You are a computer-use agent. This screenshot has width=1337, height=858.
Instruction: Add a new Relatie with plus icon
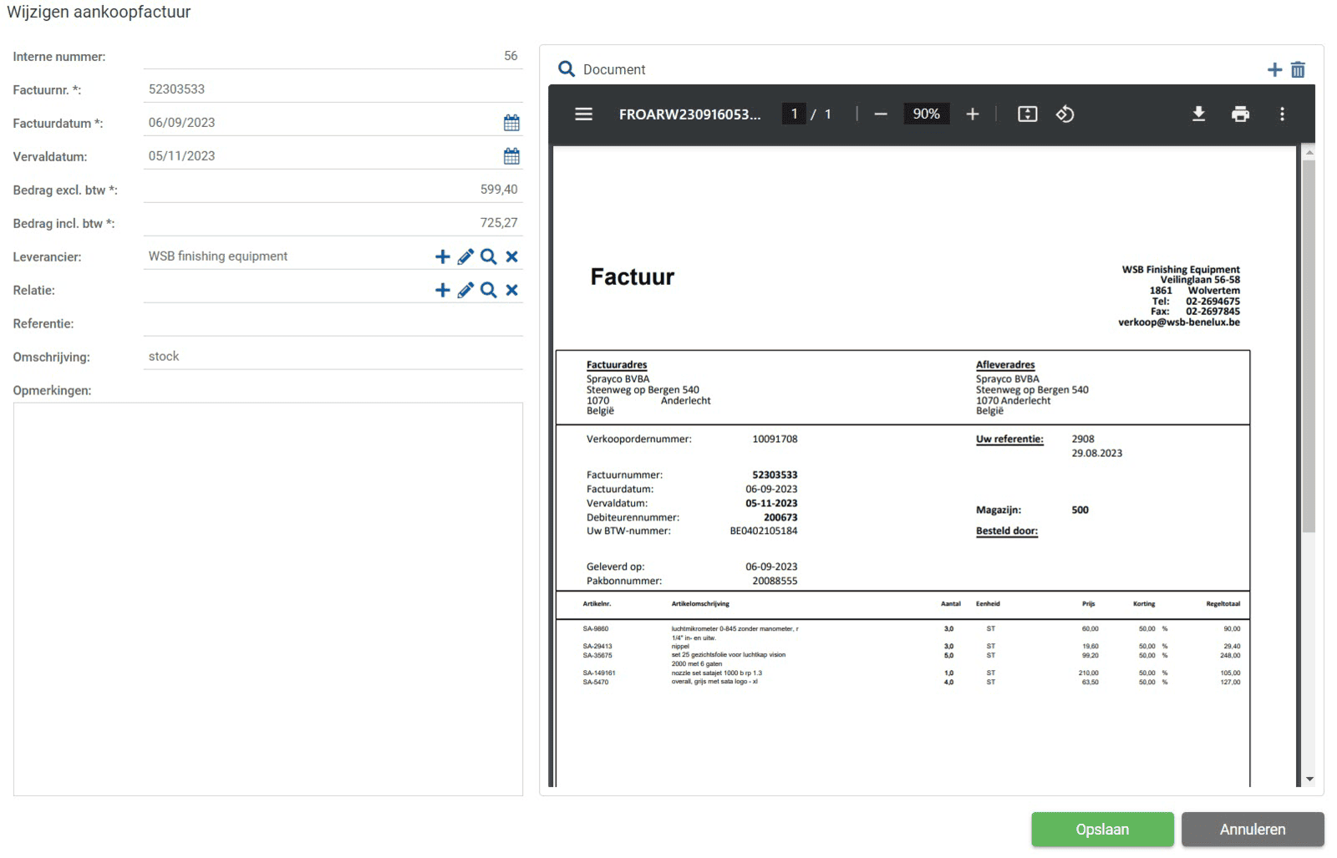coord(443,290)
